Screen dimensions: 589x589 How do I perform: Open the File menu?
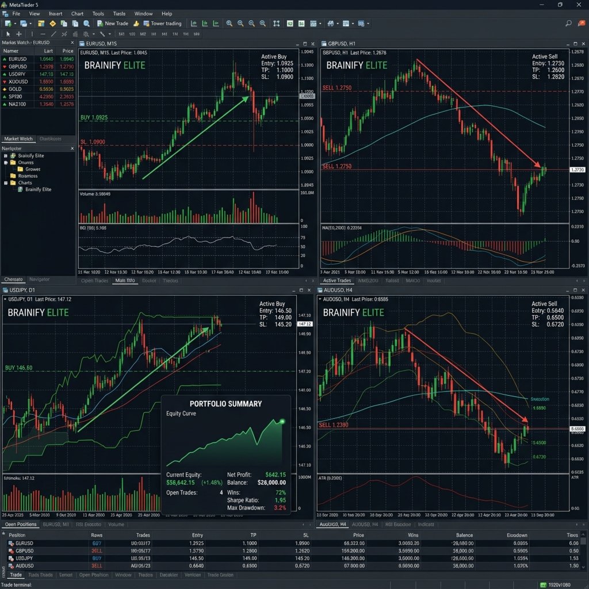click(16, 14)
